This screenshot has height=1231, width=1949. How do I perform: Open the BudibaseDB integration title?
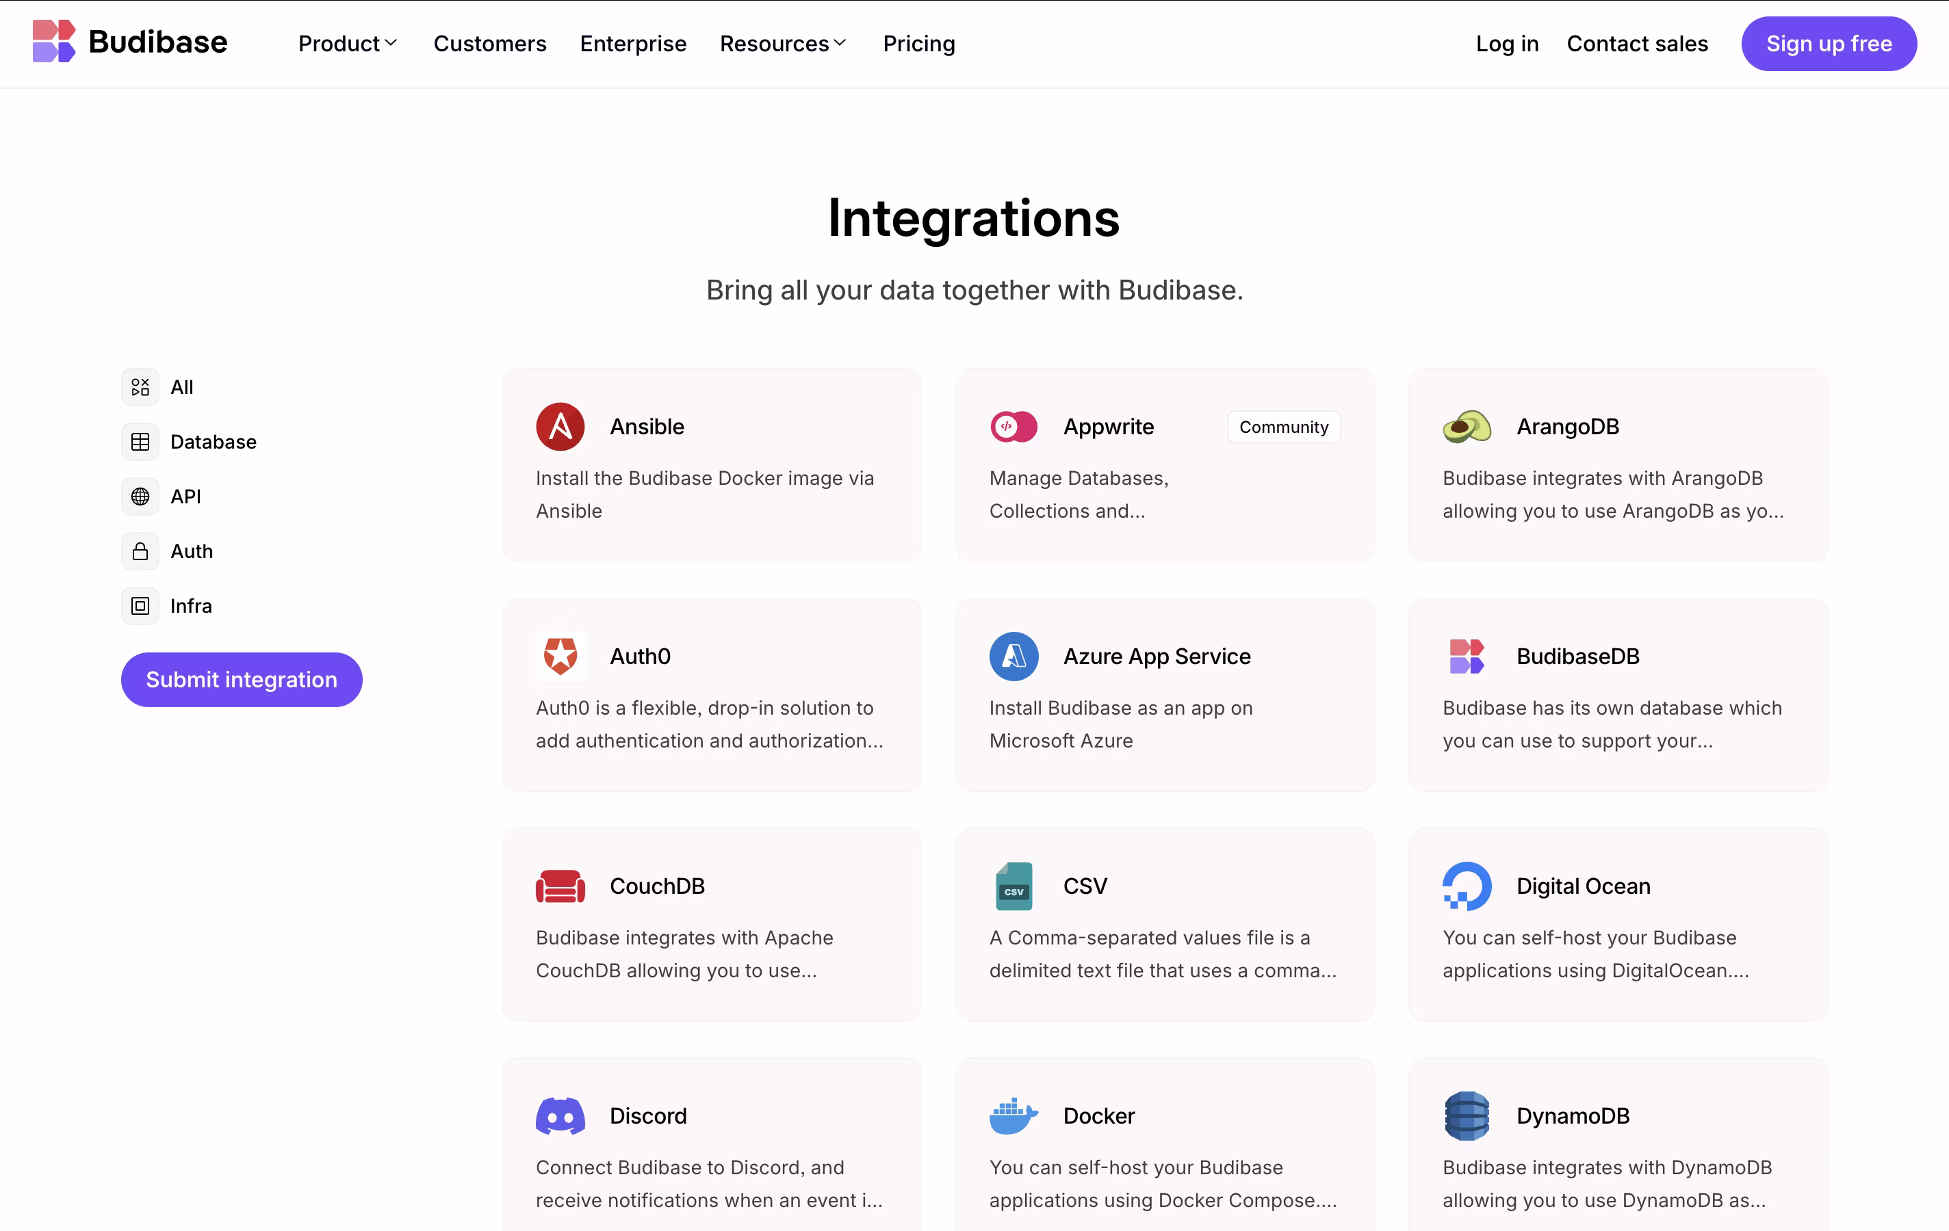point(1577,656)
